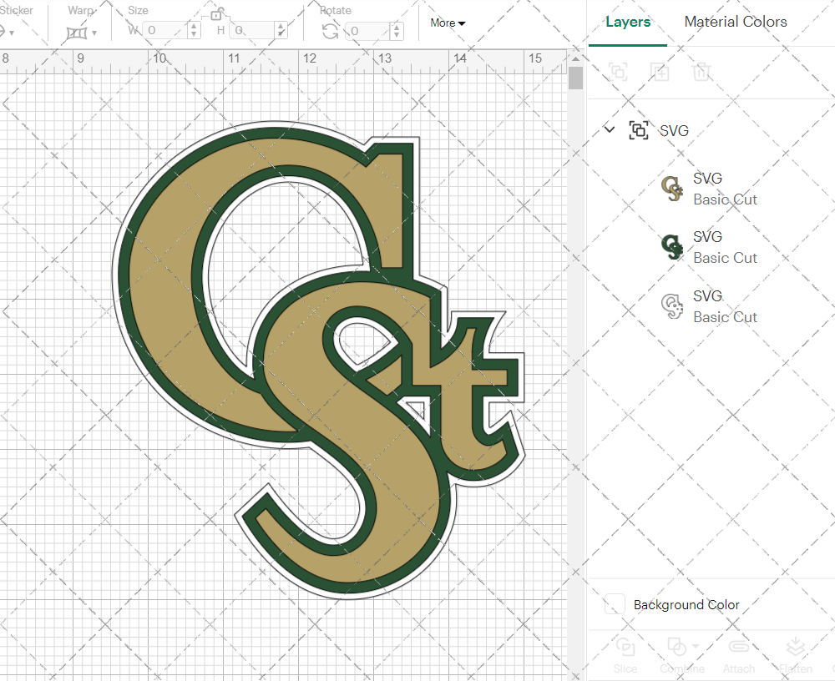Collapse the SVG group chevron
The image size is (835, 681).
[610, 129]
